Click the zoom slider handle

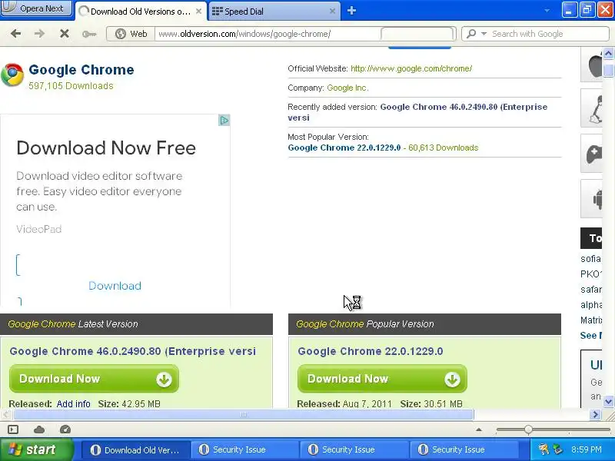[x=528, y=429]
